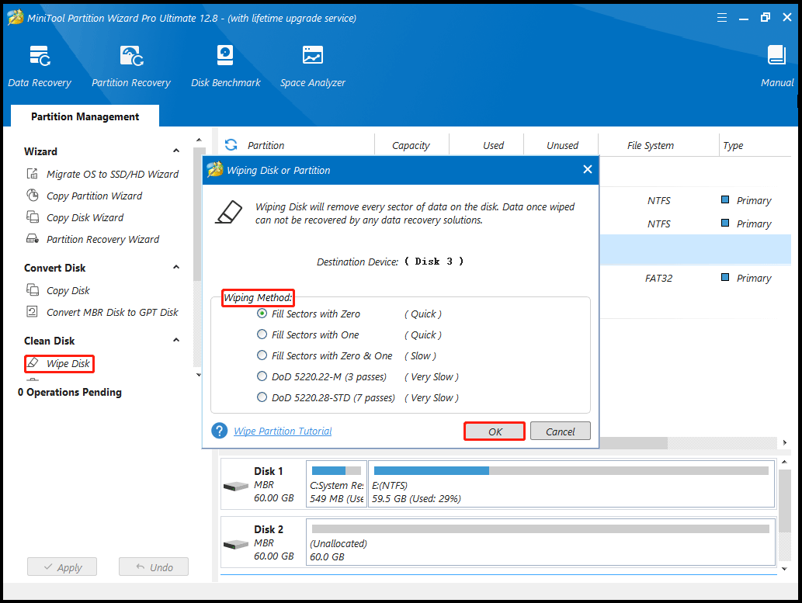Open the Space Analyzer
Image resolution: width=802 pixels, height=603 pixels.
(312, 66)
